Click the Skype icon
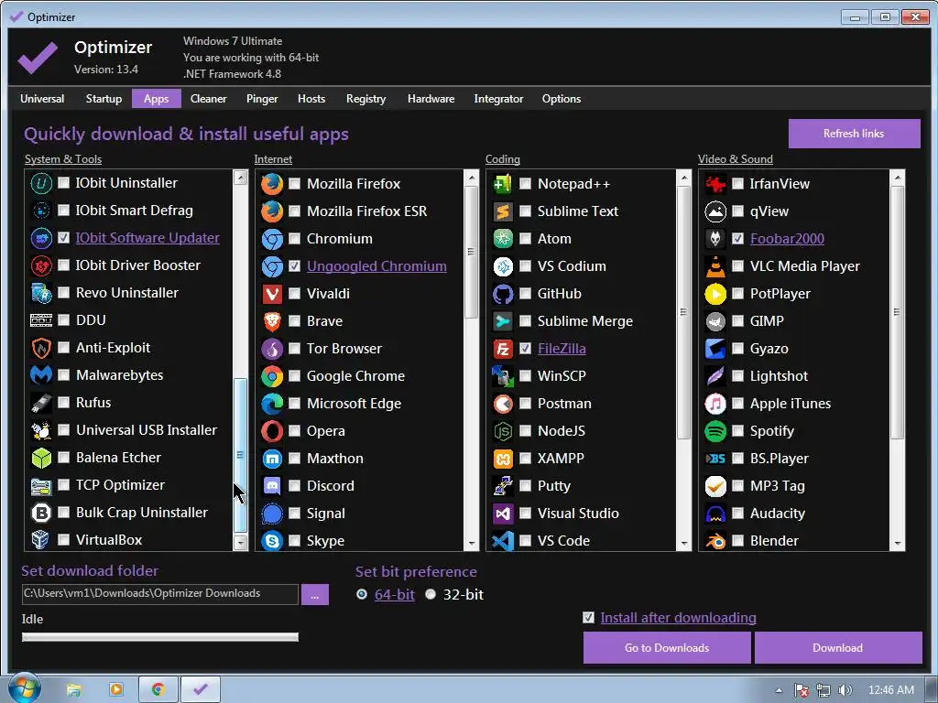Screen dimensions: 938x703 272,541
